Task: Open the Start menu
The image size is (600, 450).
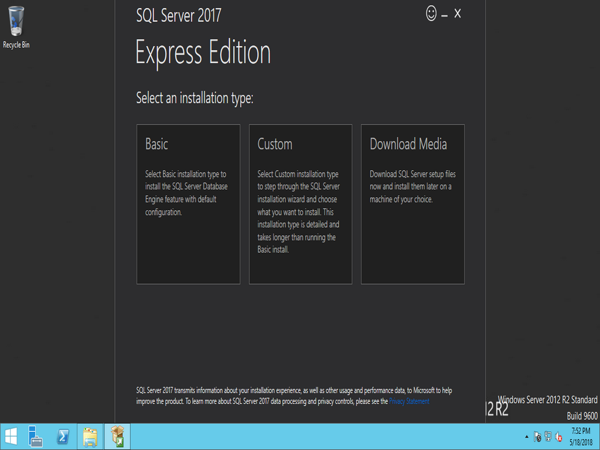Action: pyautogui.click(x=12, y=437)
